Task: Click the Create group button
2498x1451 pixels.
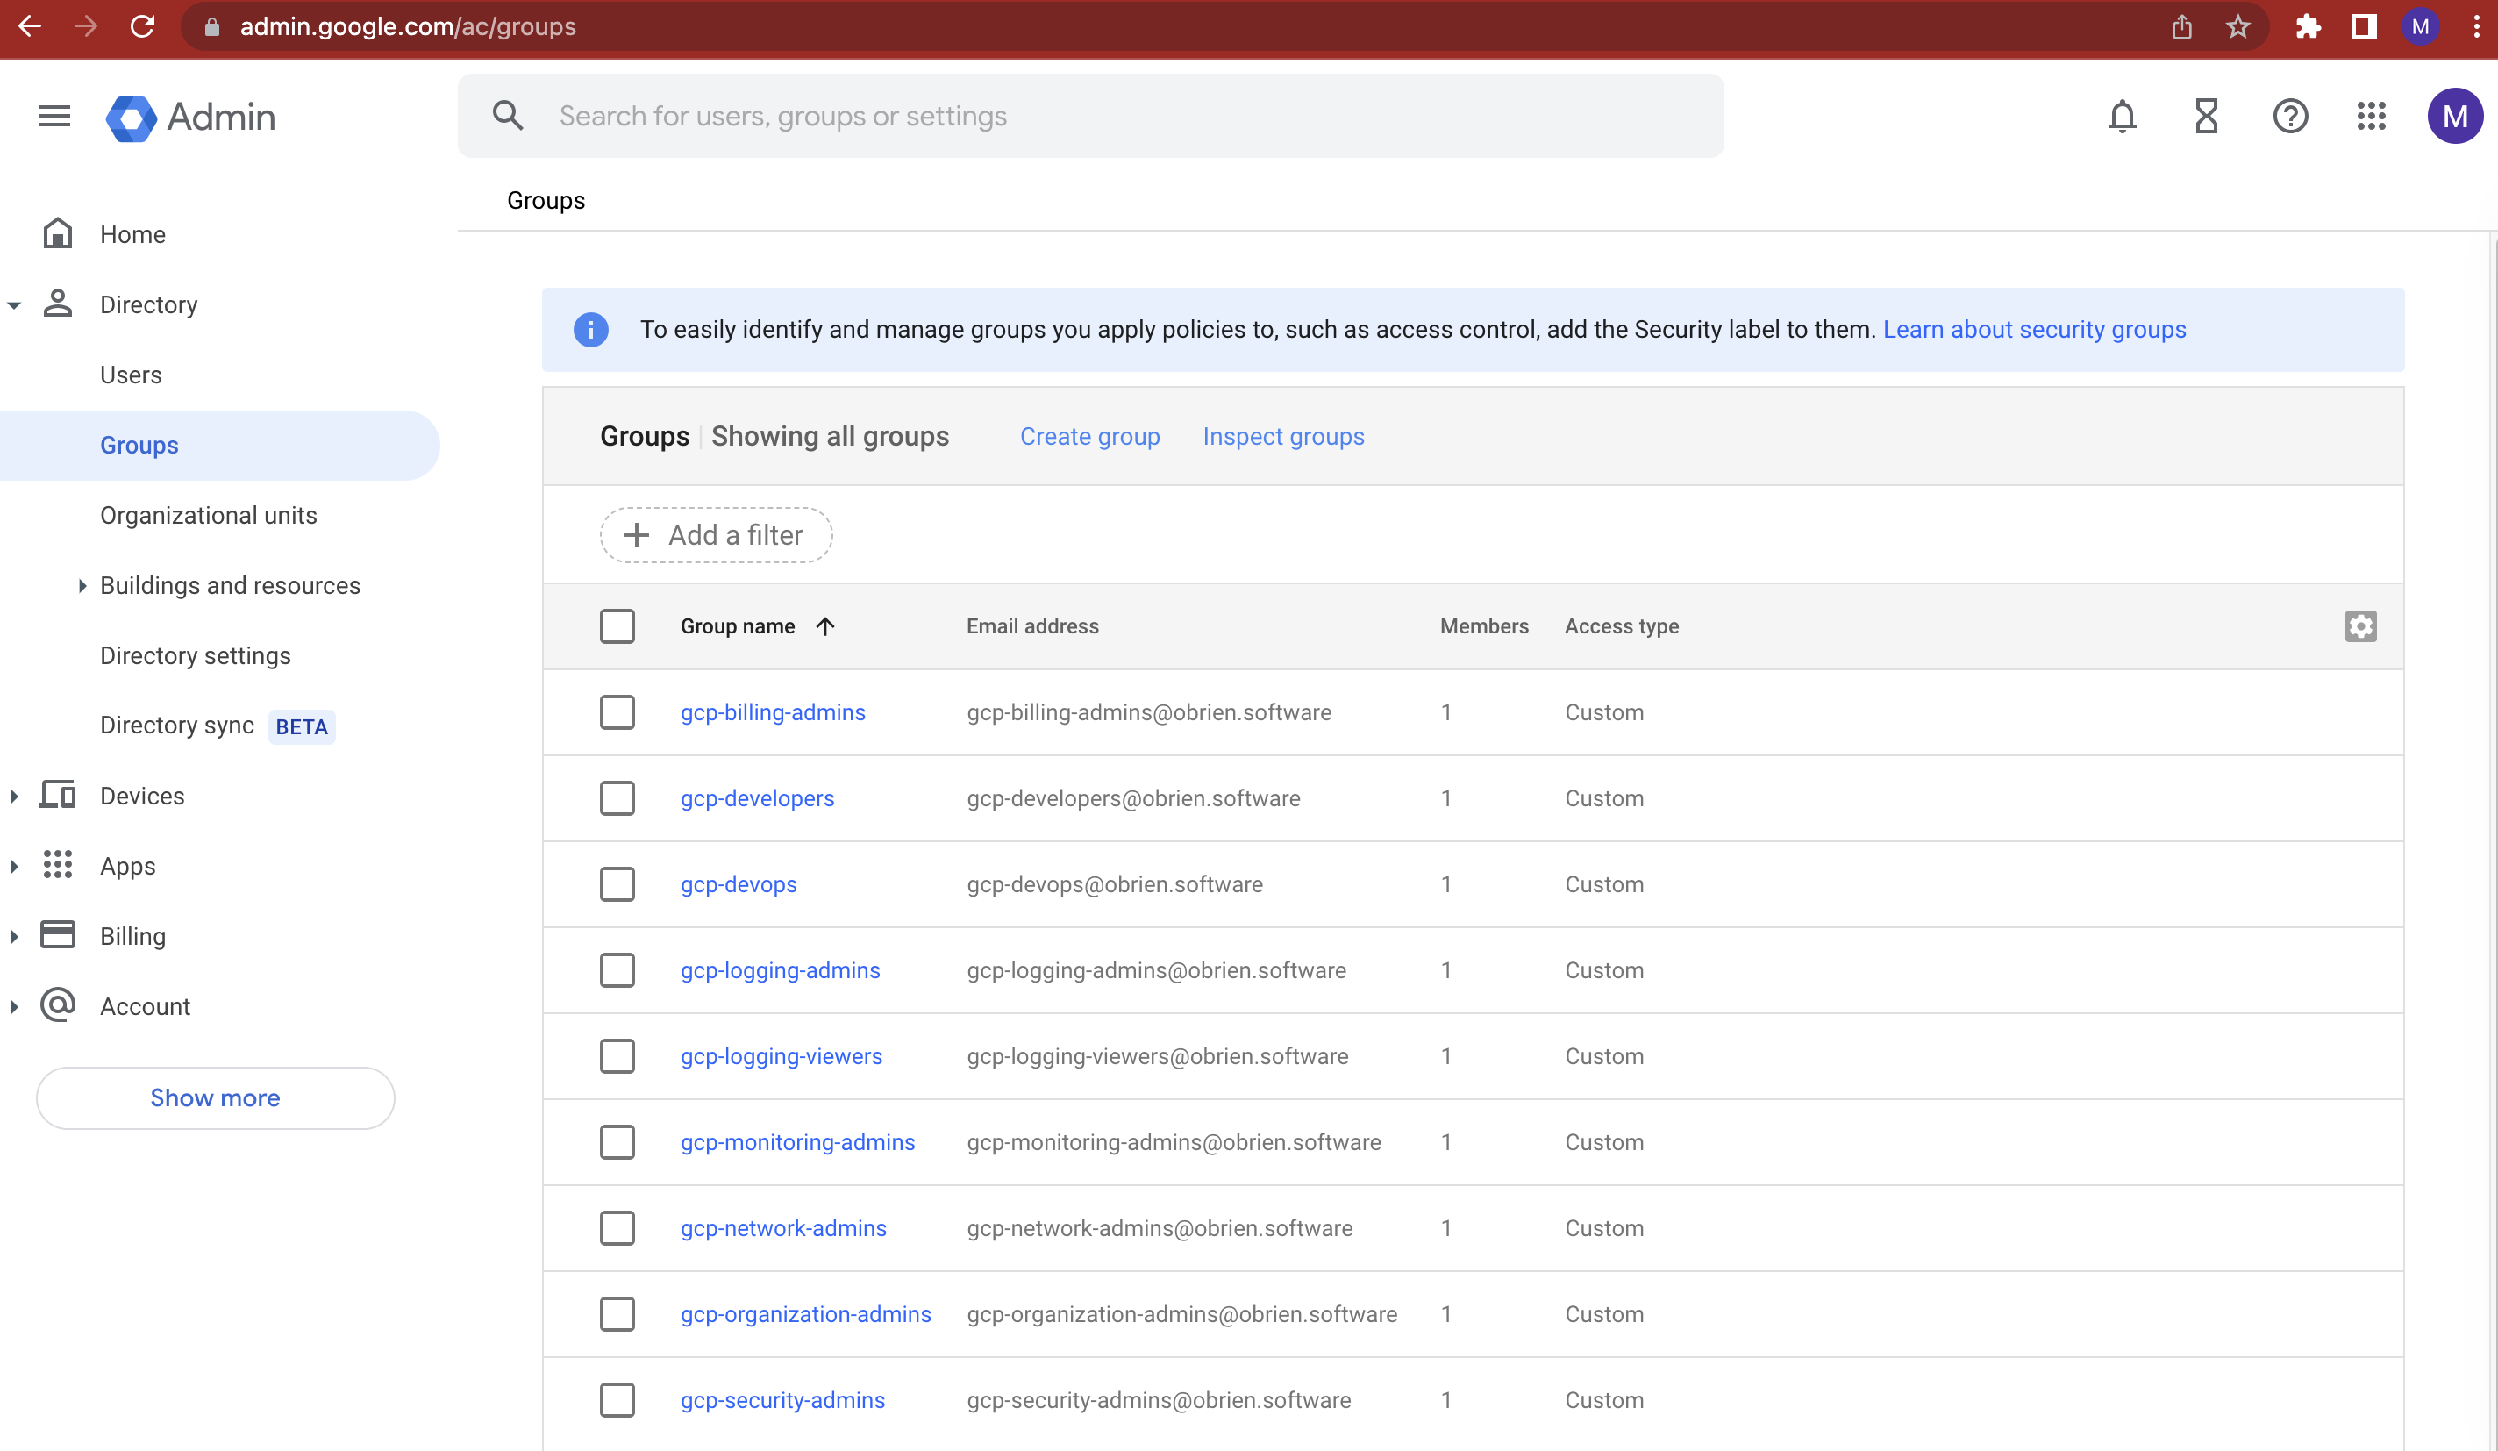Action: point(1089,436)
